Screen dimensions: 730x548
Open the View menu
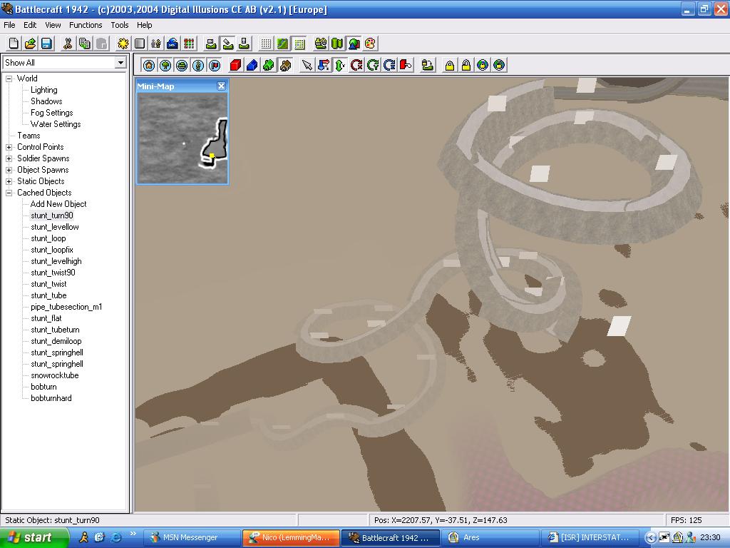pyautogui.click(x=53, y=25)
